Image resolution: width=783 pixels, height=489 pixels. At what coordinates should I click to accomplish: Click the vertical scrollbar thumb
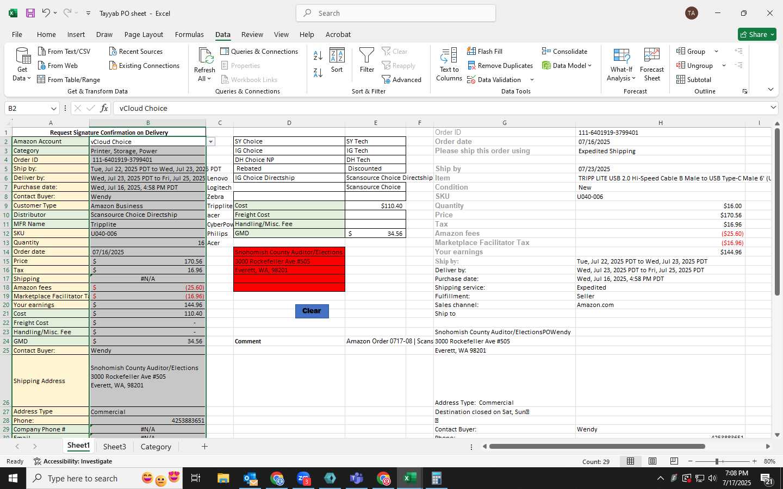click(777, 212)
